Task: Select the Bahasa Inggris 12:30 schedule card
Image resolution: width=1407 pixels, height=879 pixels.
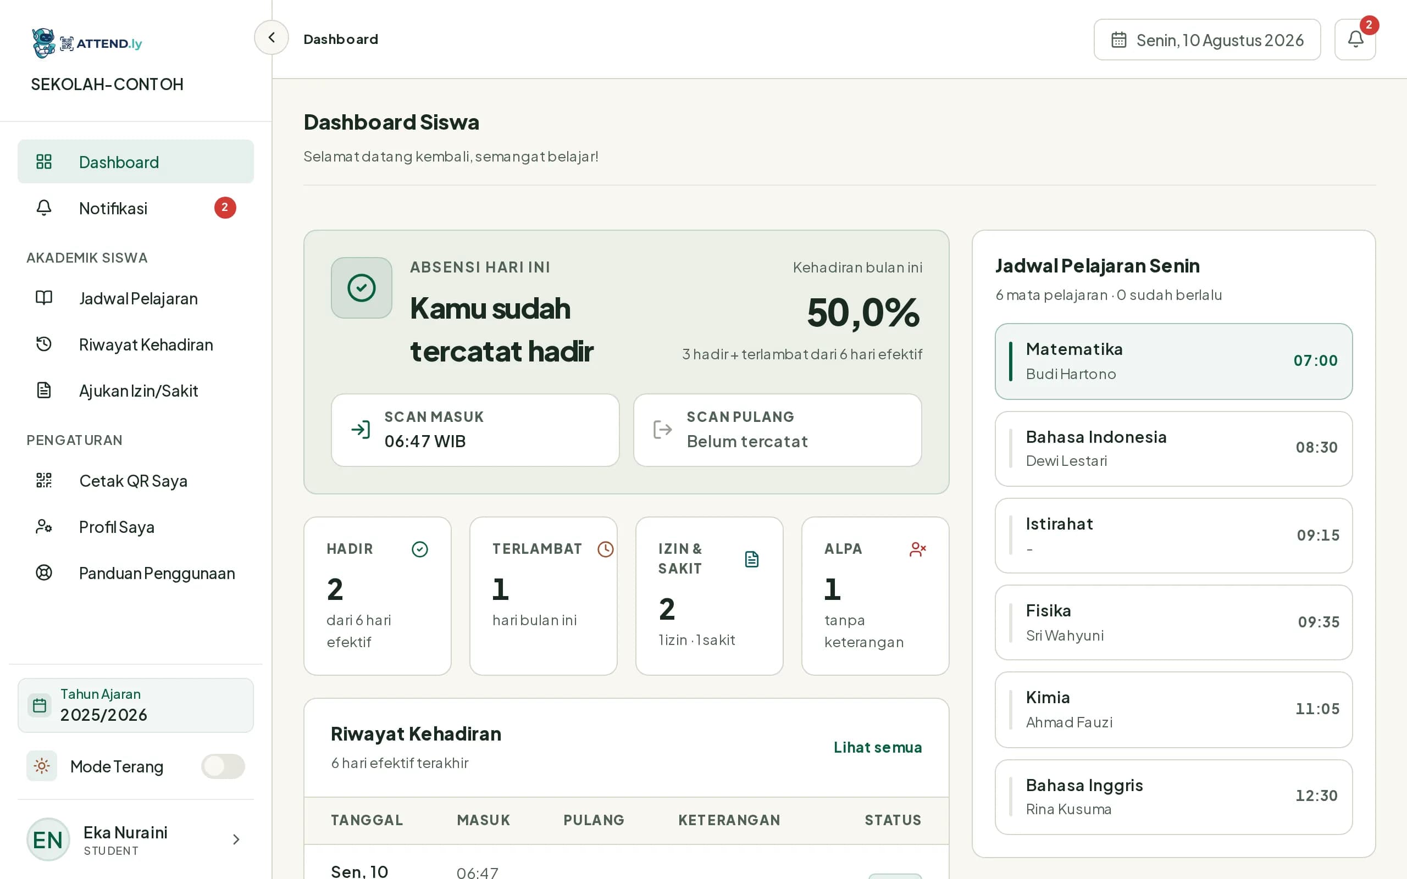Action: [1173, 797]
